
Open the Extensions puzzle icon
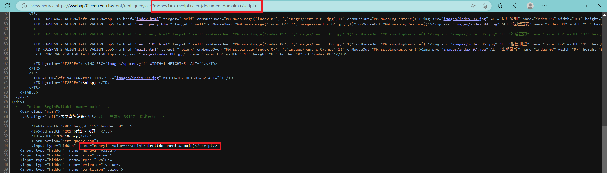500,6
